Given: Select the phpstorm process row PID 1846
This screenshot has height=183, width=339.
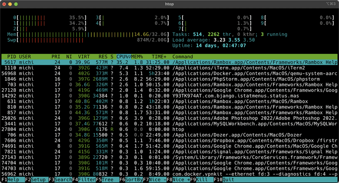Looking at the screenshot, I should tap(169, 79).
